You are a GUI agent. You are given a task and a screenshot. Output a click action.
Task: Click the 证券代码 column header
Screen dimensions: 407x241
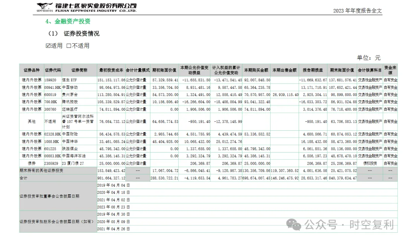53,70
